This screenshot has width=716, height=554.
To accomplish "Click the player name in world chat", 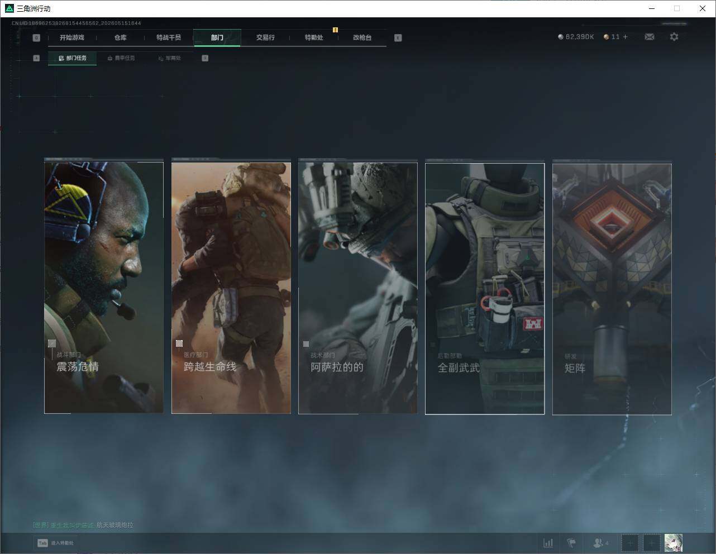I will (x=72, y=525).
